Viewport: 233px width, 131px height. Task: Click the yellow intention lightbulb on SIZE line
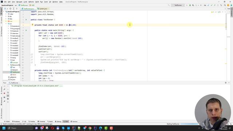(x=32, y=25)
